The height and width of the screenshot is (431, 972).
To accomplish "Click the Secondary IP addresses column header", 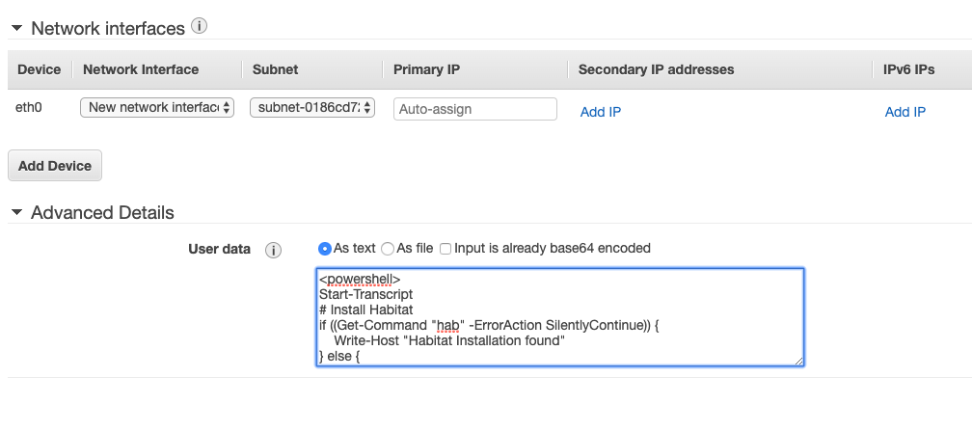I will point(656,69).
